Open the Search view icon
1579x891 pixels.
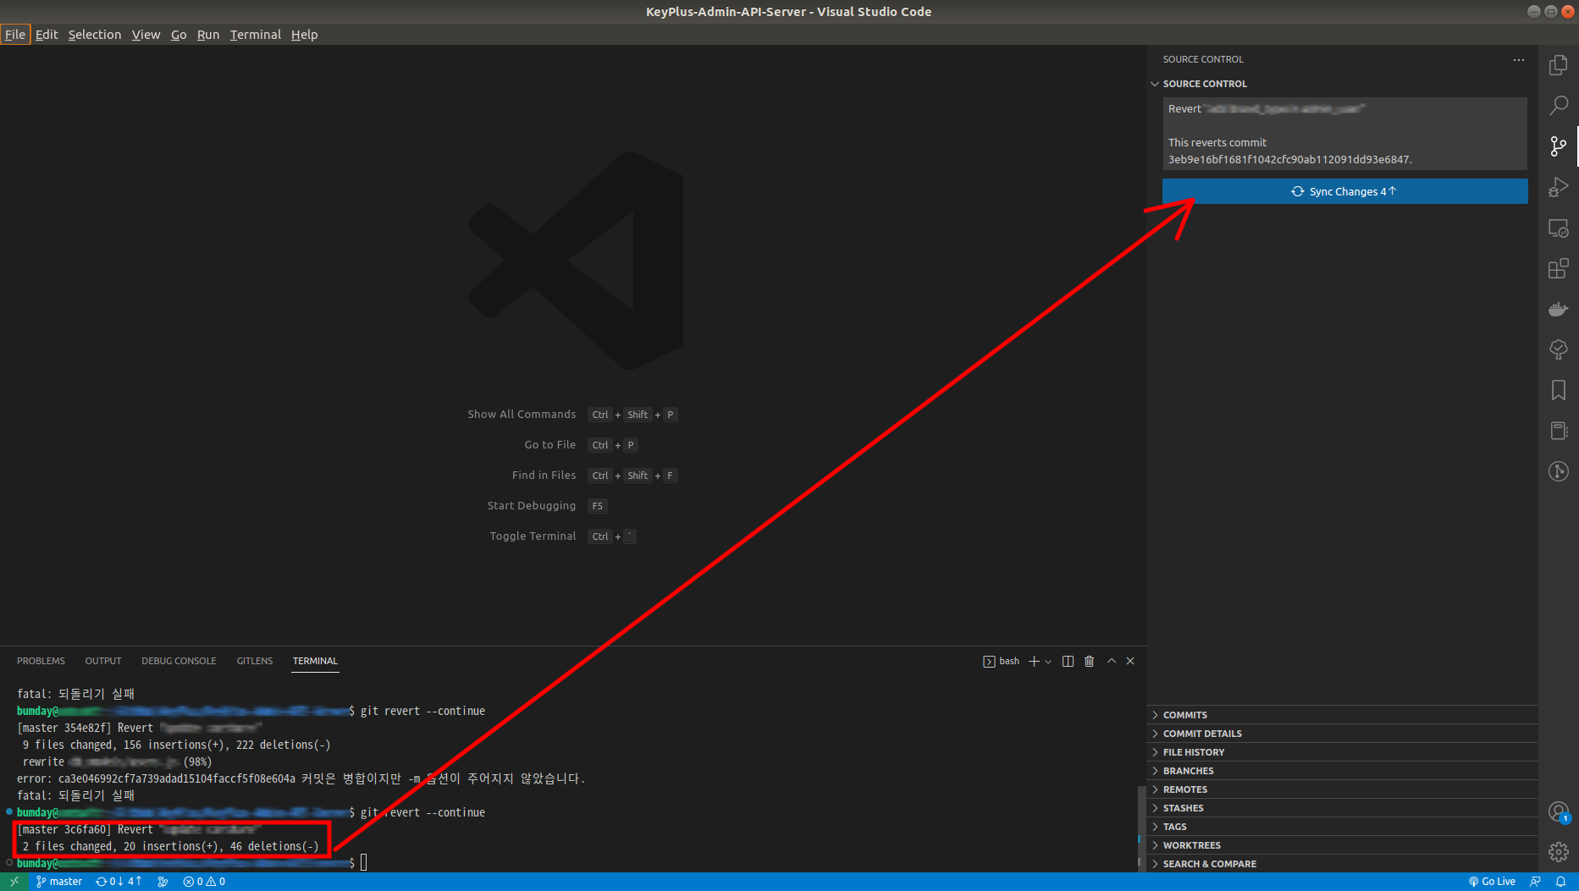point(1558,106)
